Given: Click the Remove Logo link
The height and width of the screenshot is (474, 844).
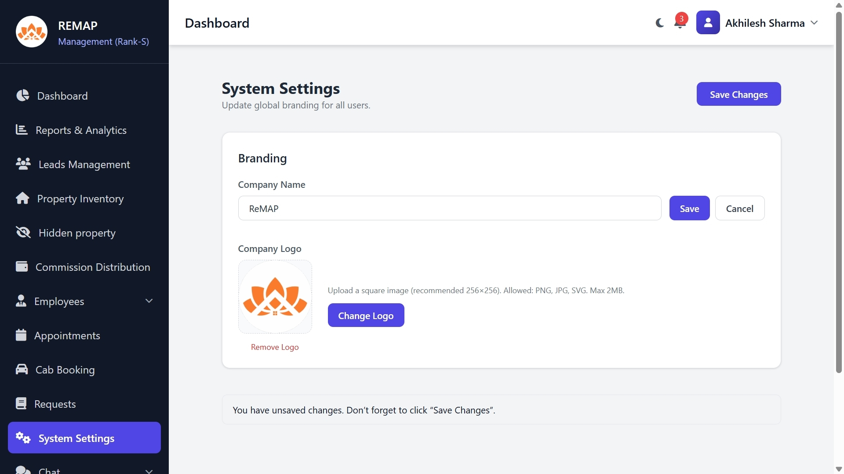Looking at the screenshot, I should pos(274,347).
